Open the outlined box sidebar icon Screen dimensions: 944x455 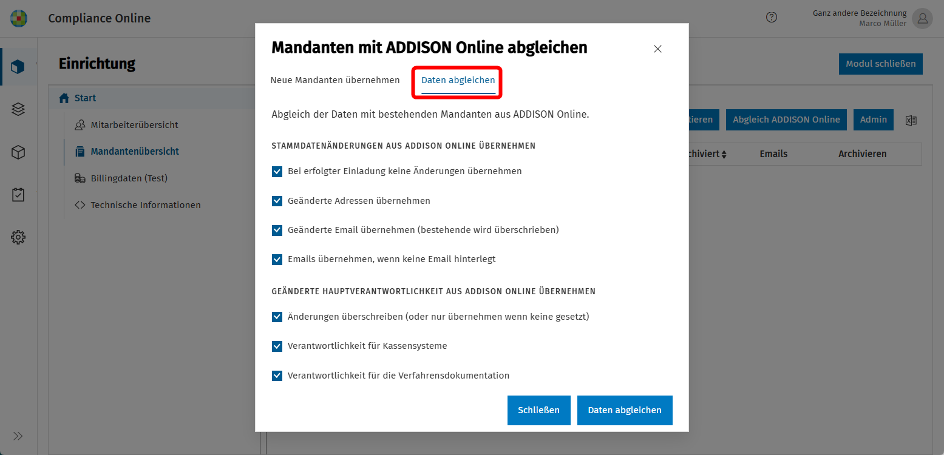tap(18, 152)
